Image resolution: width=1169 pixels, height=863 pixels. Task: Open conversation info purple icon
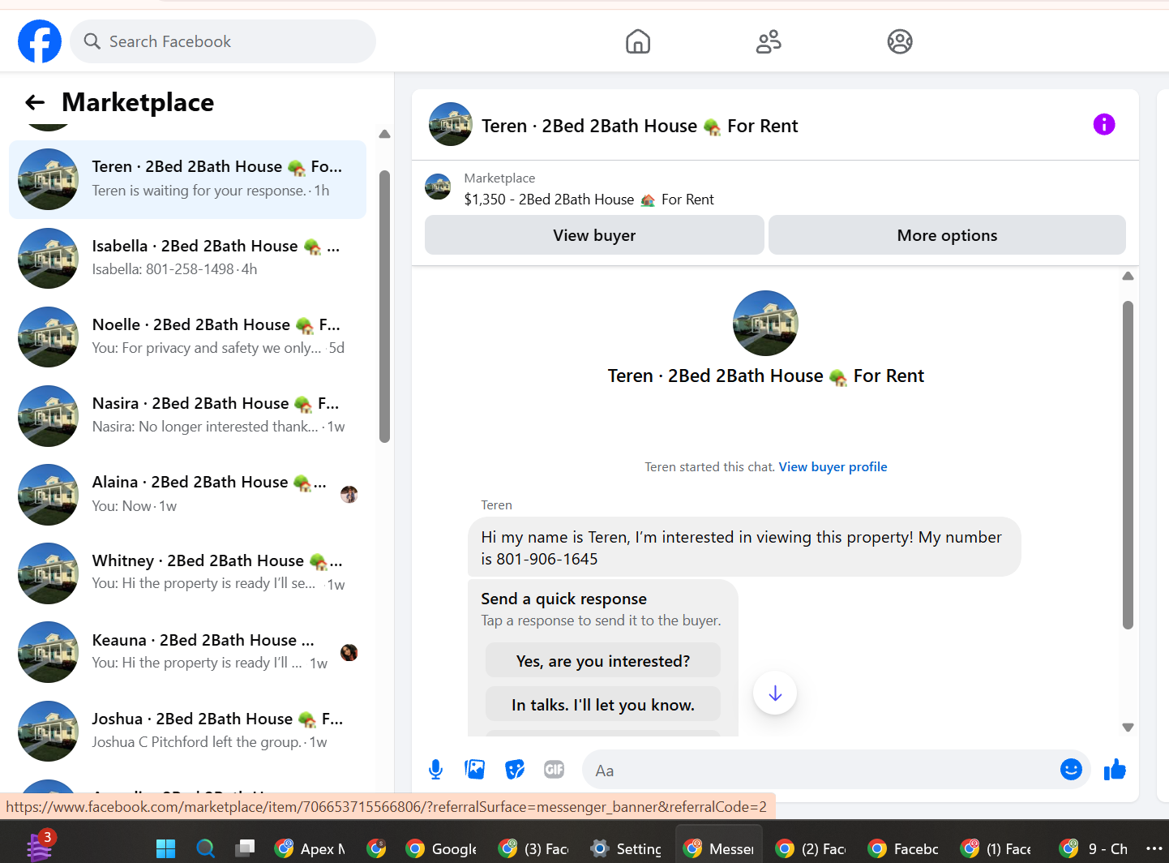tap(1104, 124)
